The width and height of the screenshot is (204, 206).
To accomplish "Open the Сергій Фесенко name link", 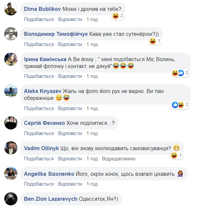I will pos(44,123).
